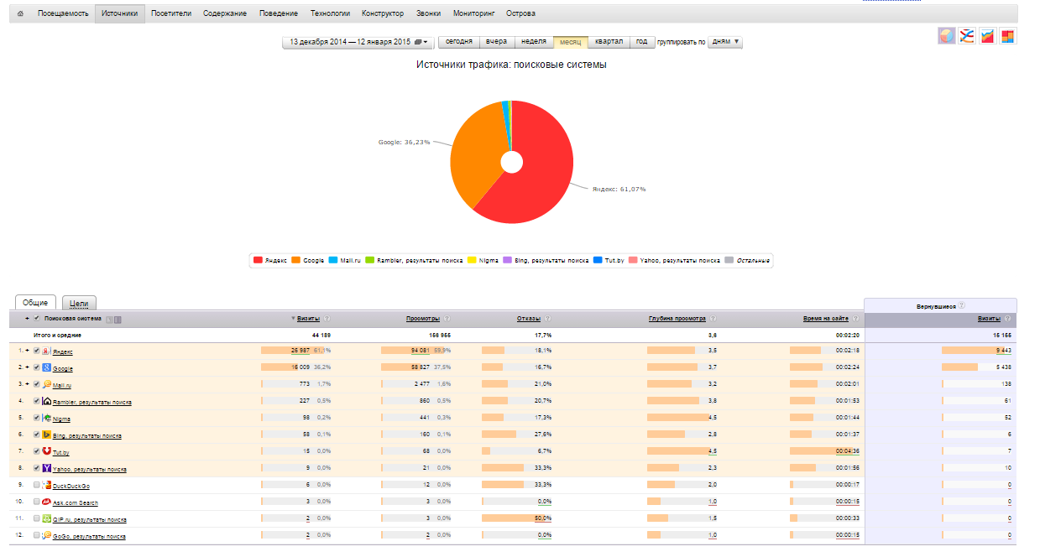Uncheck the Google row checkbox
The height and width of the screenshot is (557, 1040).
pos(36,368)
